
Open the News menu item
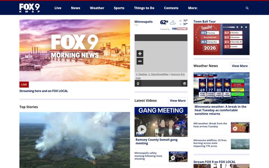75,8
